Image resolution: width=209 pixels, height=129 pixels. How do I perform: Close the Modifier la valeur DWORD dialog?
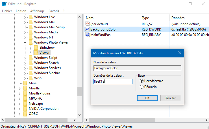[x=180, y=53]
